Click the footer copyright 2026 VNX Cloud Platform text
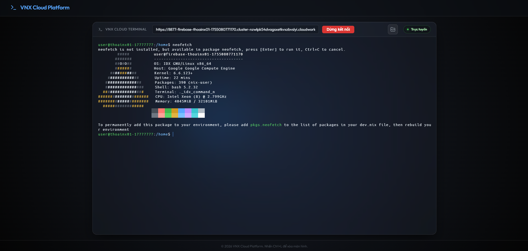 pyautogui.click(x=264, y=246)
